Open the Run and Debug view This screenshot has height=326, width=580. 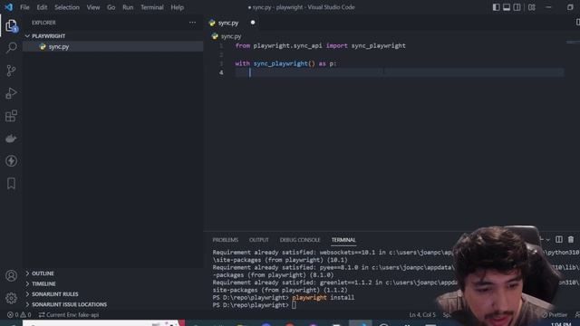pyautogui.click(x=11, y=93)
